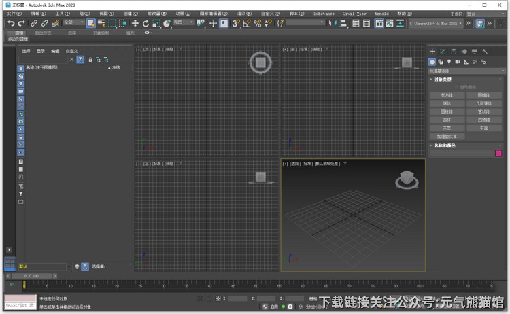This screenshot has height=314, width=510.
Task: Select the Rotate transform tool
Action: pos(146,23)
